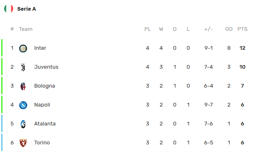Open the Inter team name link
This screenshot has height=153, width=255.
[x=40, y=48]
